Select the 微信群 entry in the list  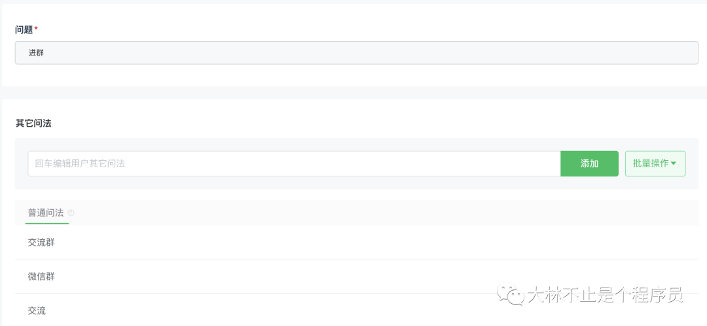click(41, 276)
